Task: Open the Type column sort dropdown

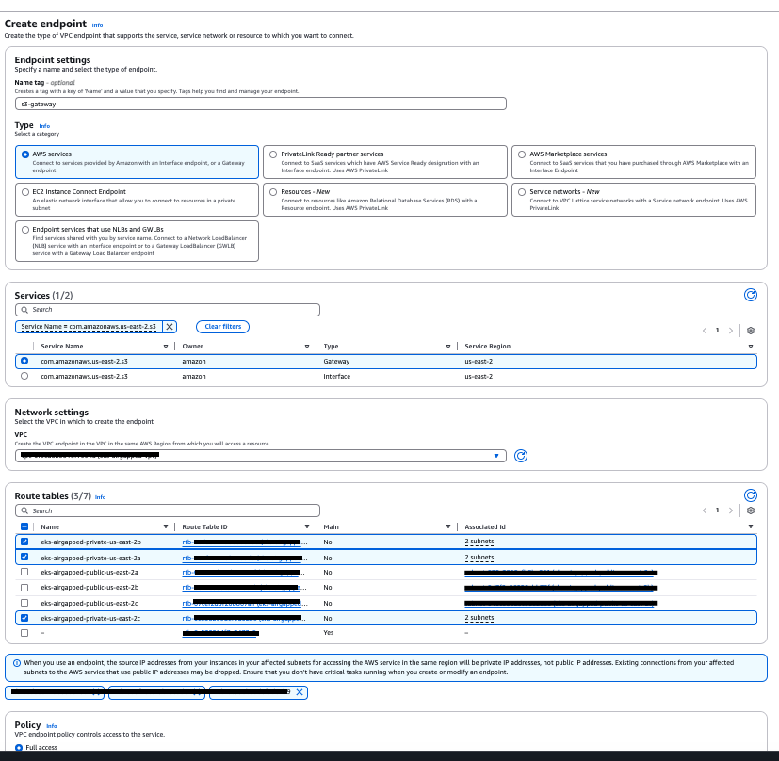Action: pyautogui.click(x=446, y=346)
